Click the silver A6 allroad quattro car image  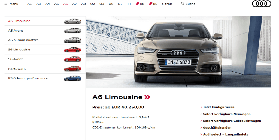pos(72,40)
